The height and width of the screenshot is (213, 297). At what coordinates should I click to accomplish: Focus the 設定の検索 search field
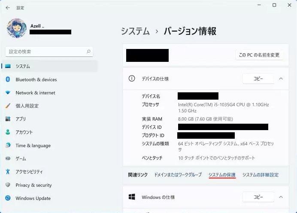tap(49, 52)
